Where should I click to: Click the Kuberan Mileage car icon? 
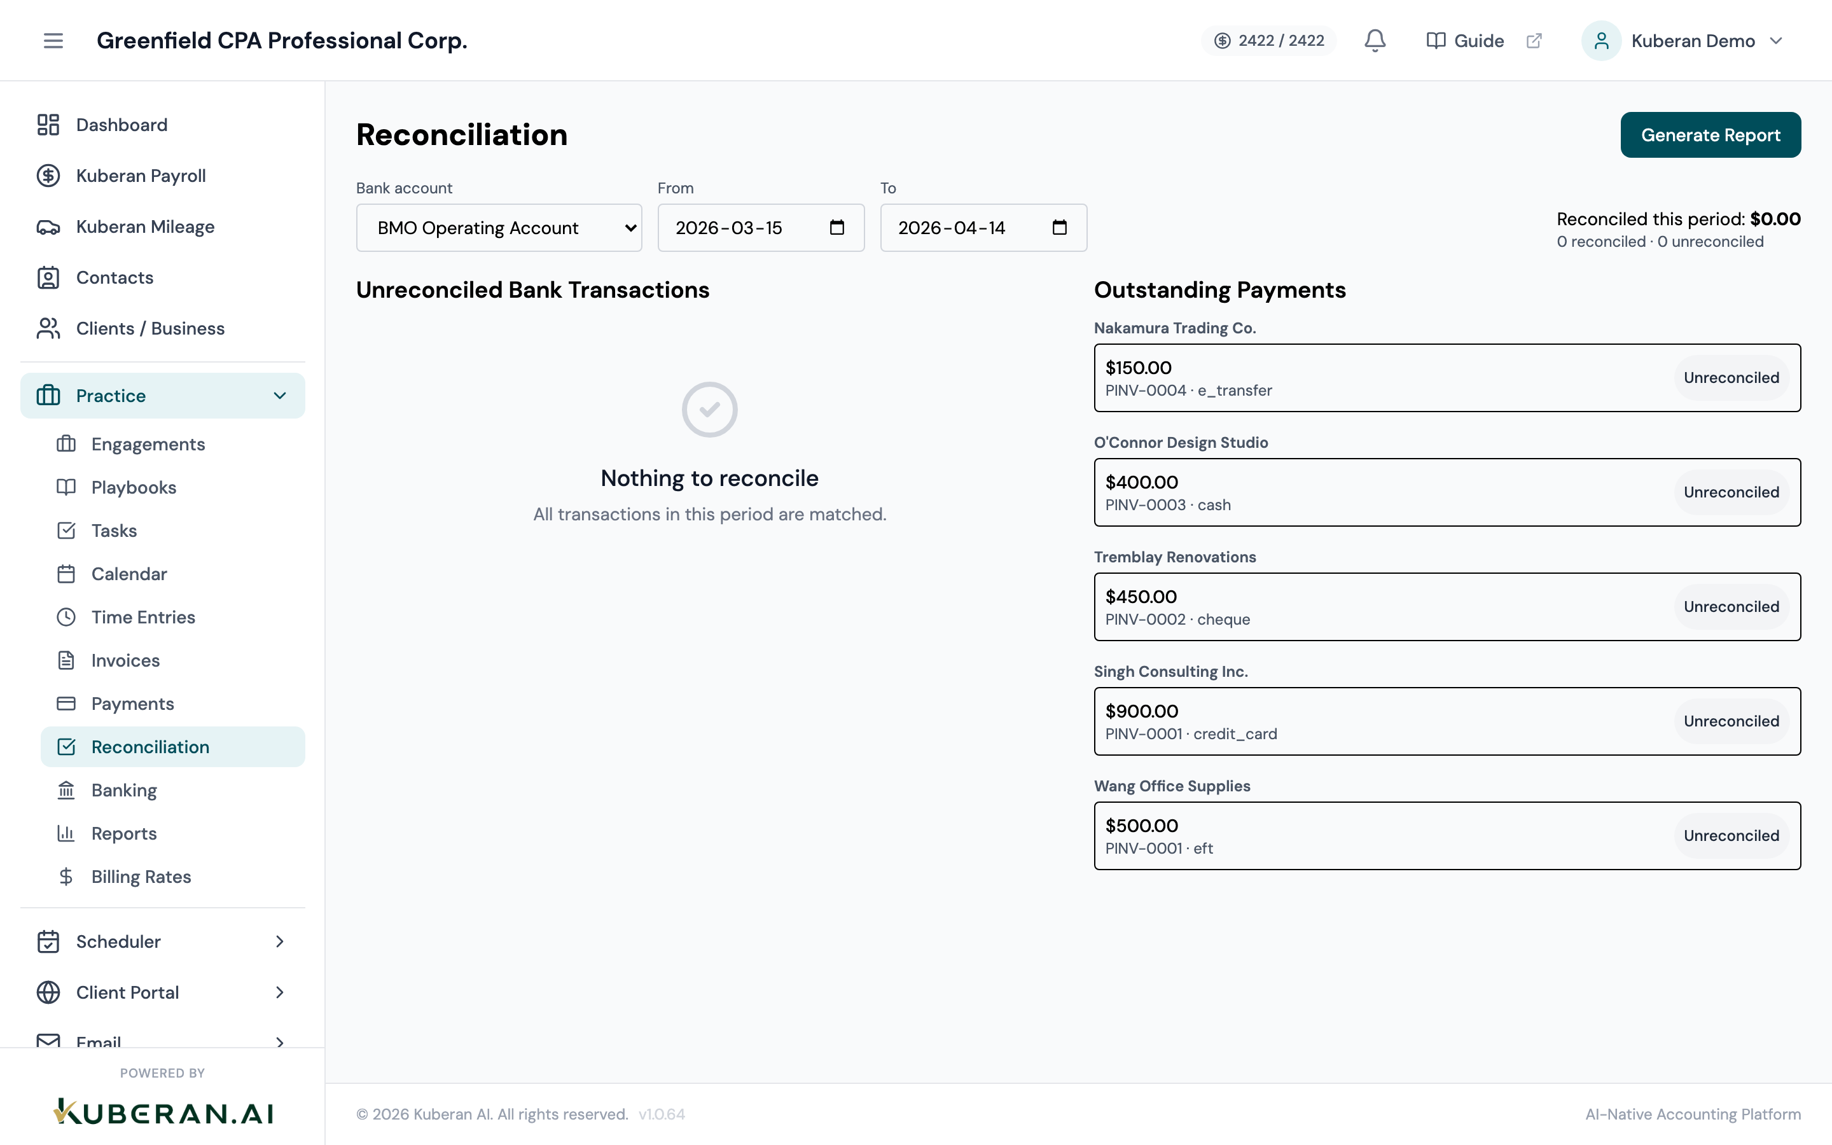(48, 226)
